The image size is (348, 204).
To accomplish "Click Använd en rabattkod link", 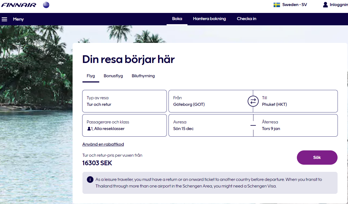I will coord(103,144).
